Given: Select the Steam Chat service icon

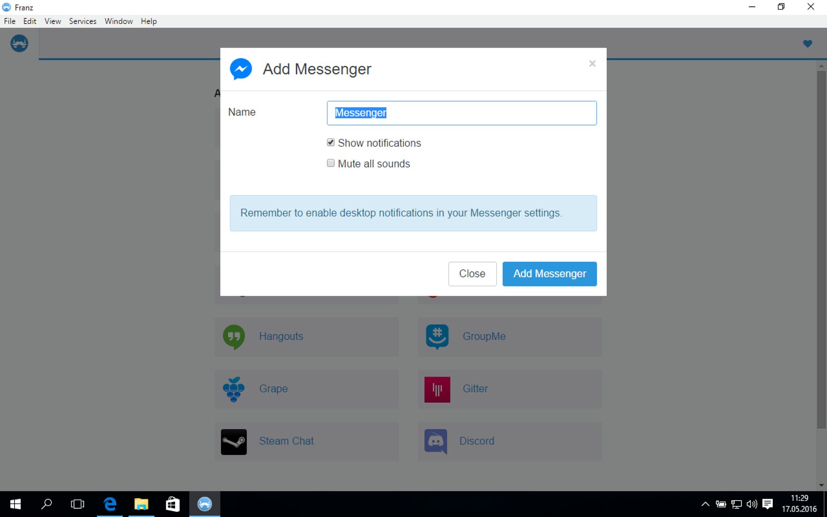Looking at the screenshot, I should (234, 441).
